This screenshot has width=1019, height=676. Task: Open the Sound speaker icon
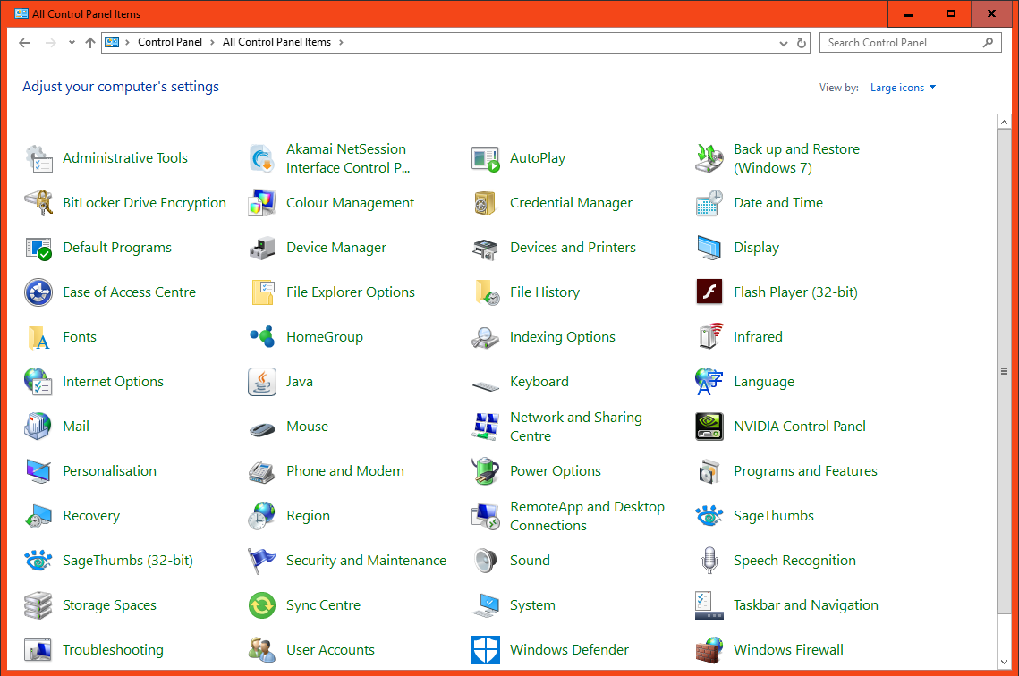(x=486, y=561)
